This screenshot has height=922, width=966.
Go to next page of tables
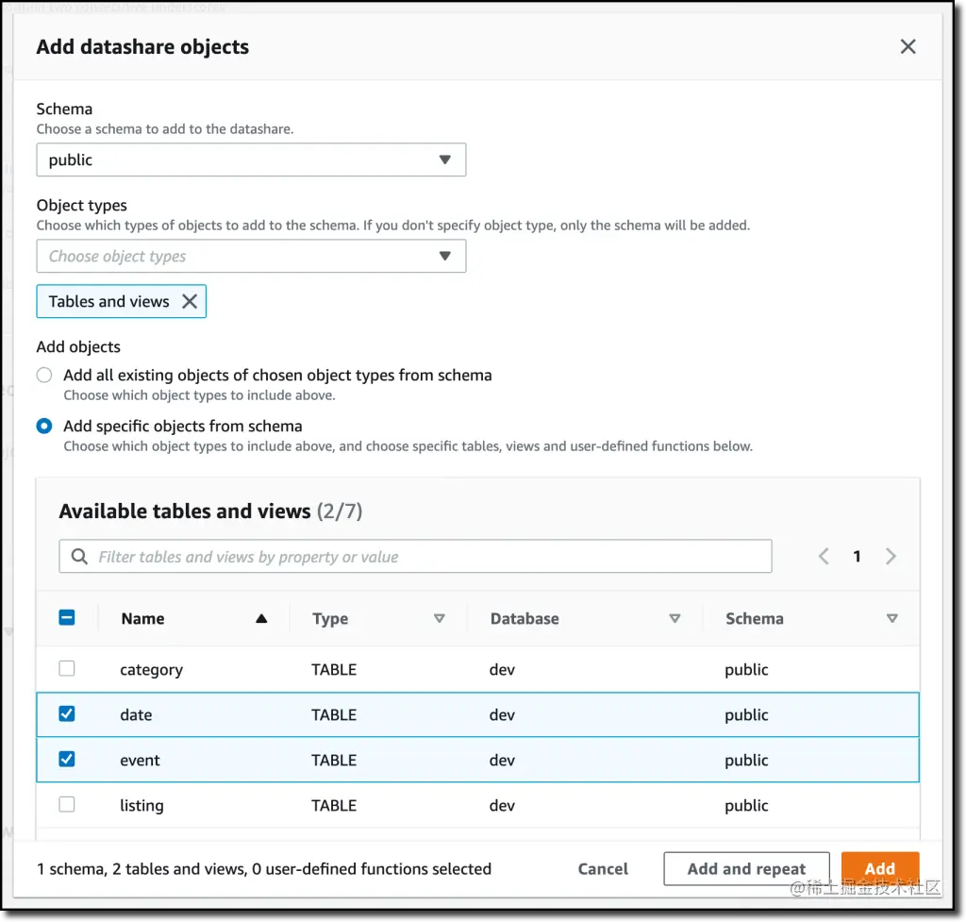point(891,557)
